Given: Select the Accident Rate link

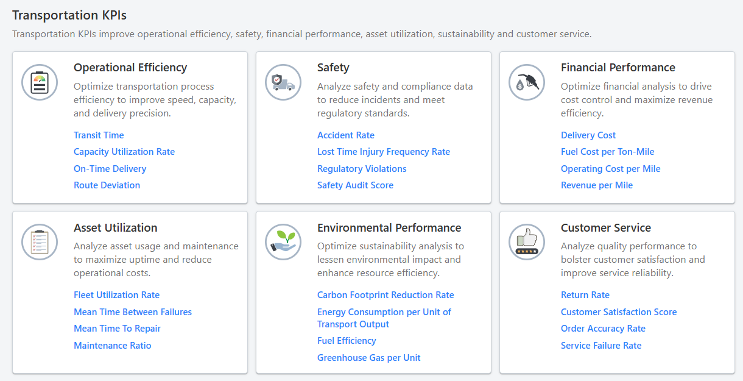Looking at the screenshot, I should pos(346,135).
